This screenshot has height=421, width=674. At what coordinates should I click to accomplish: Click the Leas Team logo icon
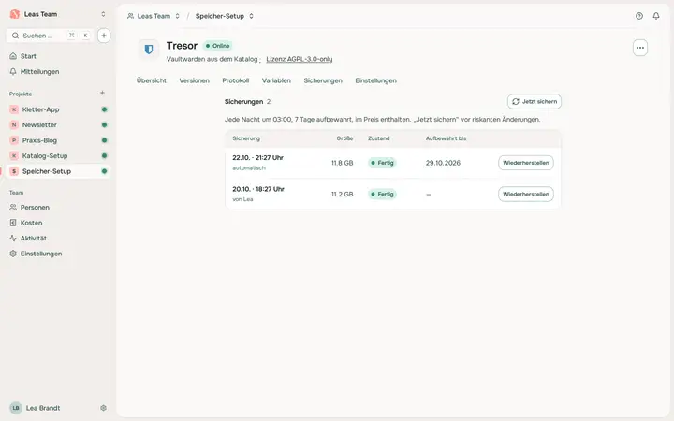tap(15, 14)
